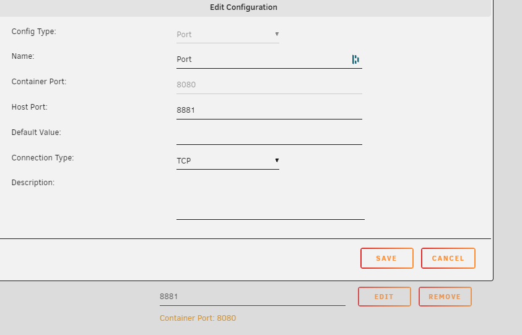522x335 pixels.
Task: Save the port configuration
Action: [x=386, y=258]
